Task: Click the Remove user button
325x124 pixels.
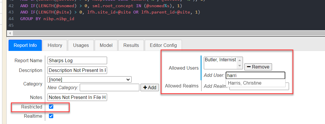Action: pos(258,67)
